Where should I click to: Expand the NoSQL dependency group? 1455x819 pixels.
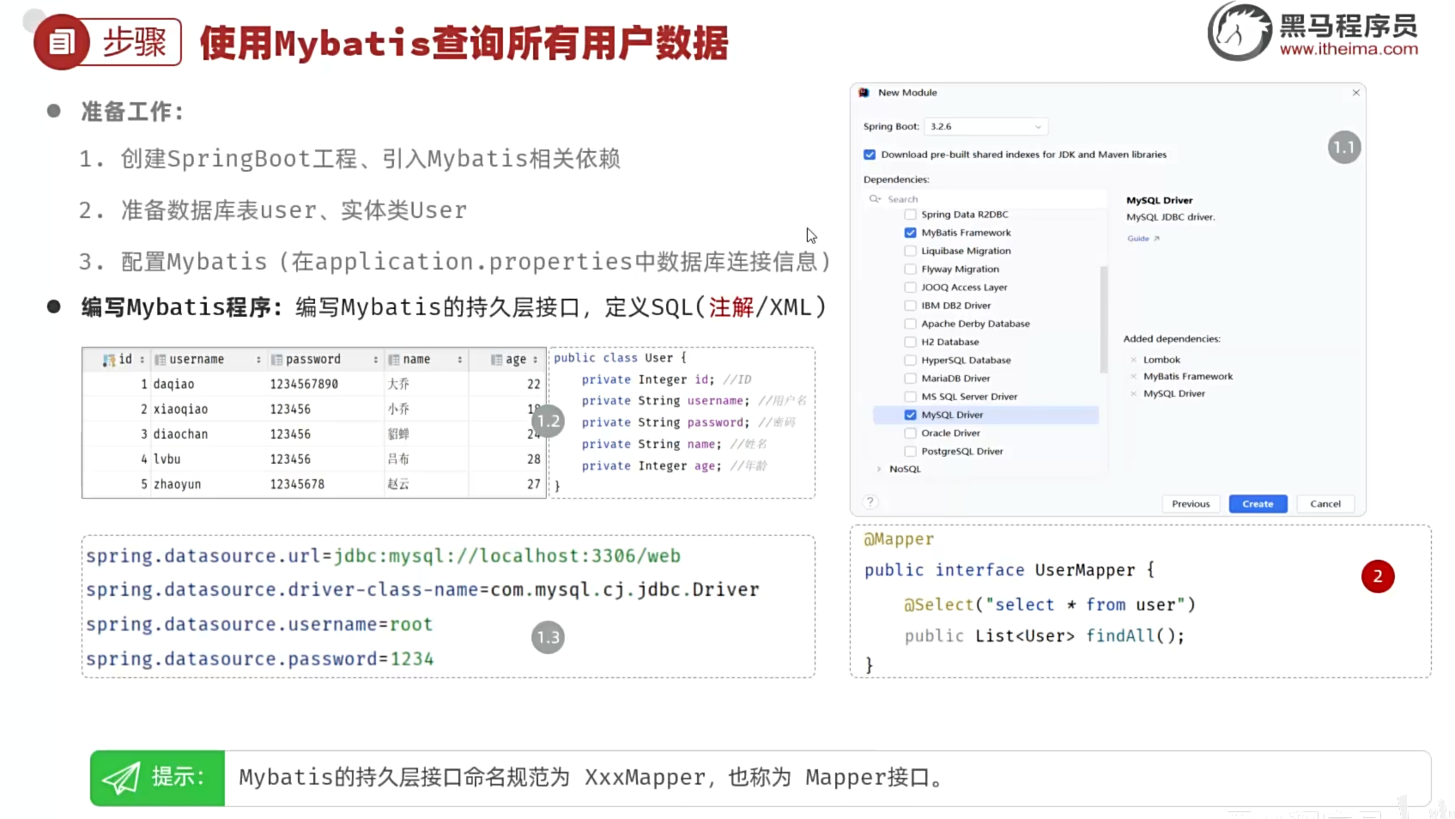click(879, 470)
